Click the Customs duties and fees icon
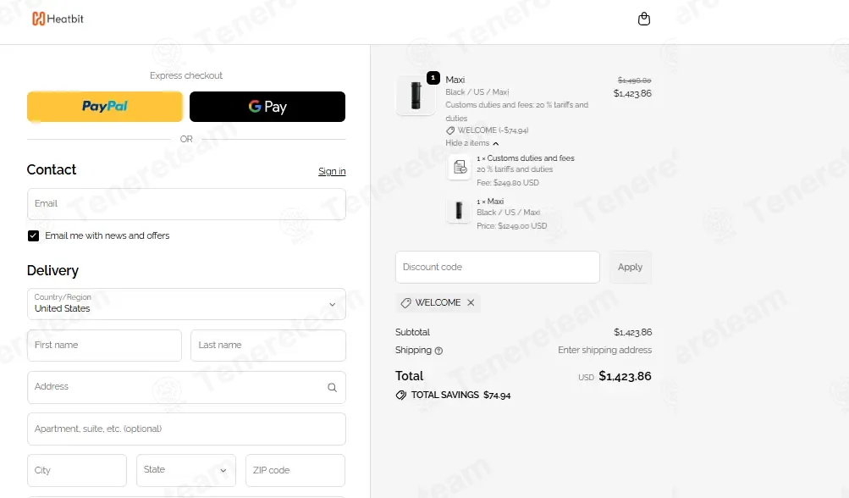849x498 pixels. [459, 167]
